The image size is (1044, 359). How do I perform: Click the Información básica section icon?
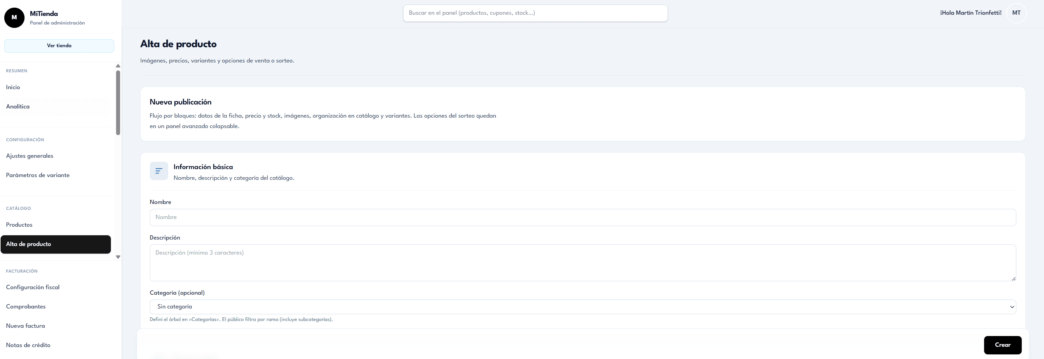159,171
